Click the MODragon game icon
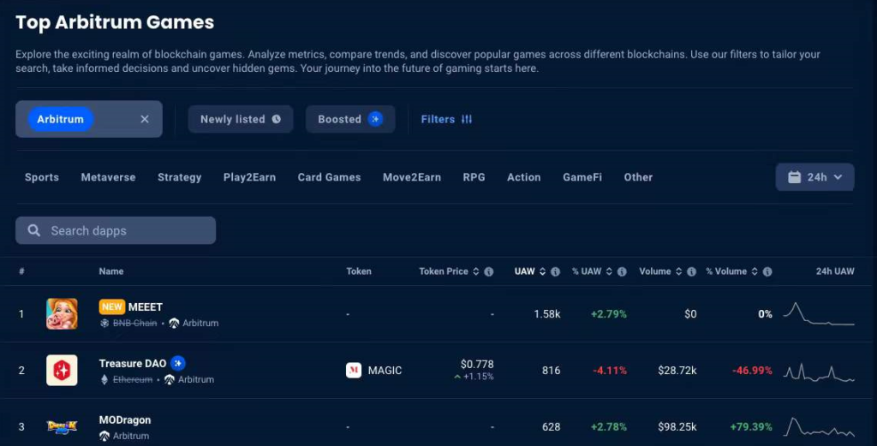877x446 pixels. (x=62, y=427)
